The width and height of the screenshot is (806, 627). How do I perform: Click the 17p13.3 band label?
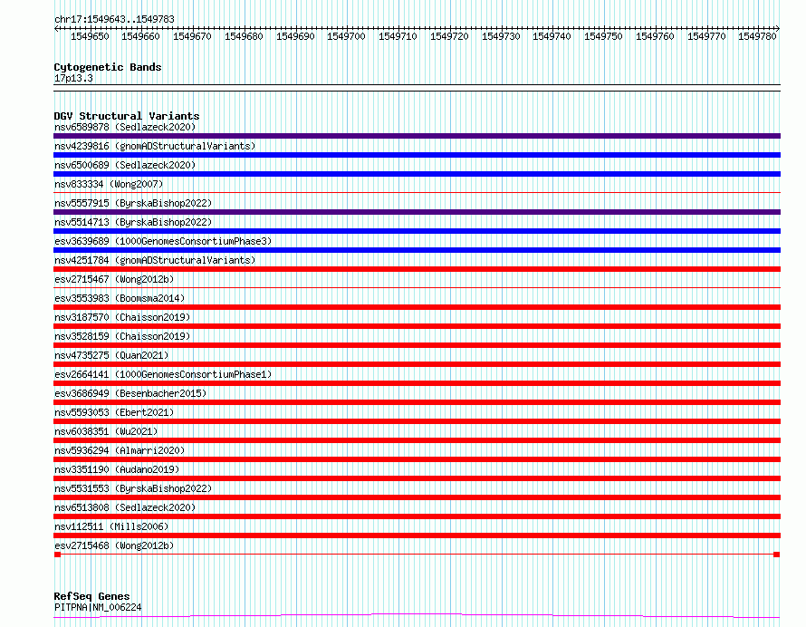73,78
